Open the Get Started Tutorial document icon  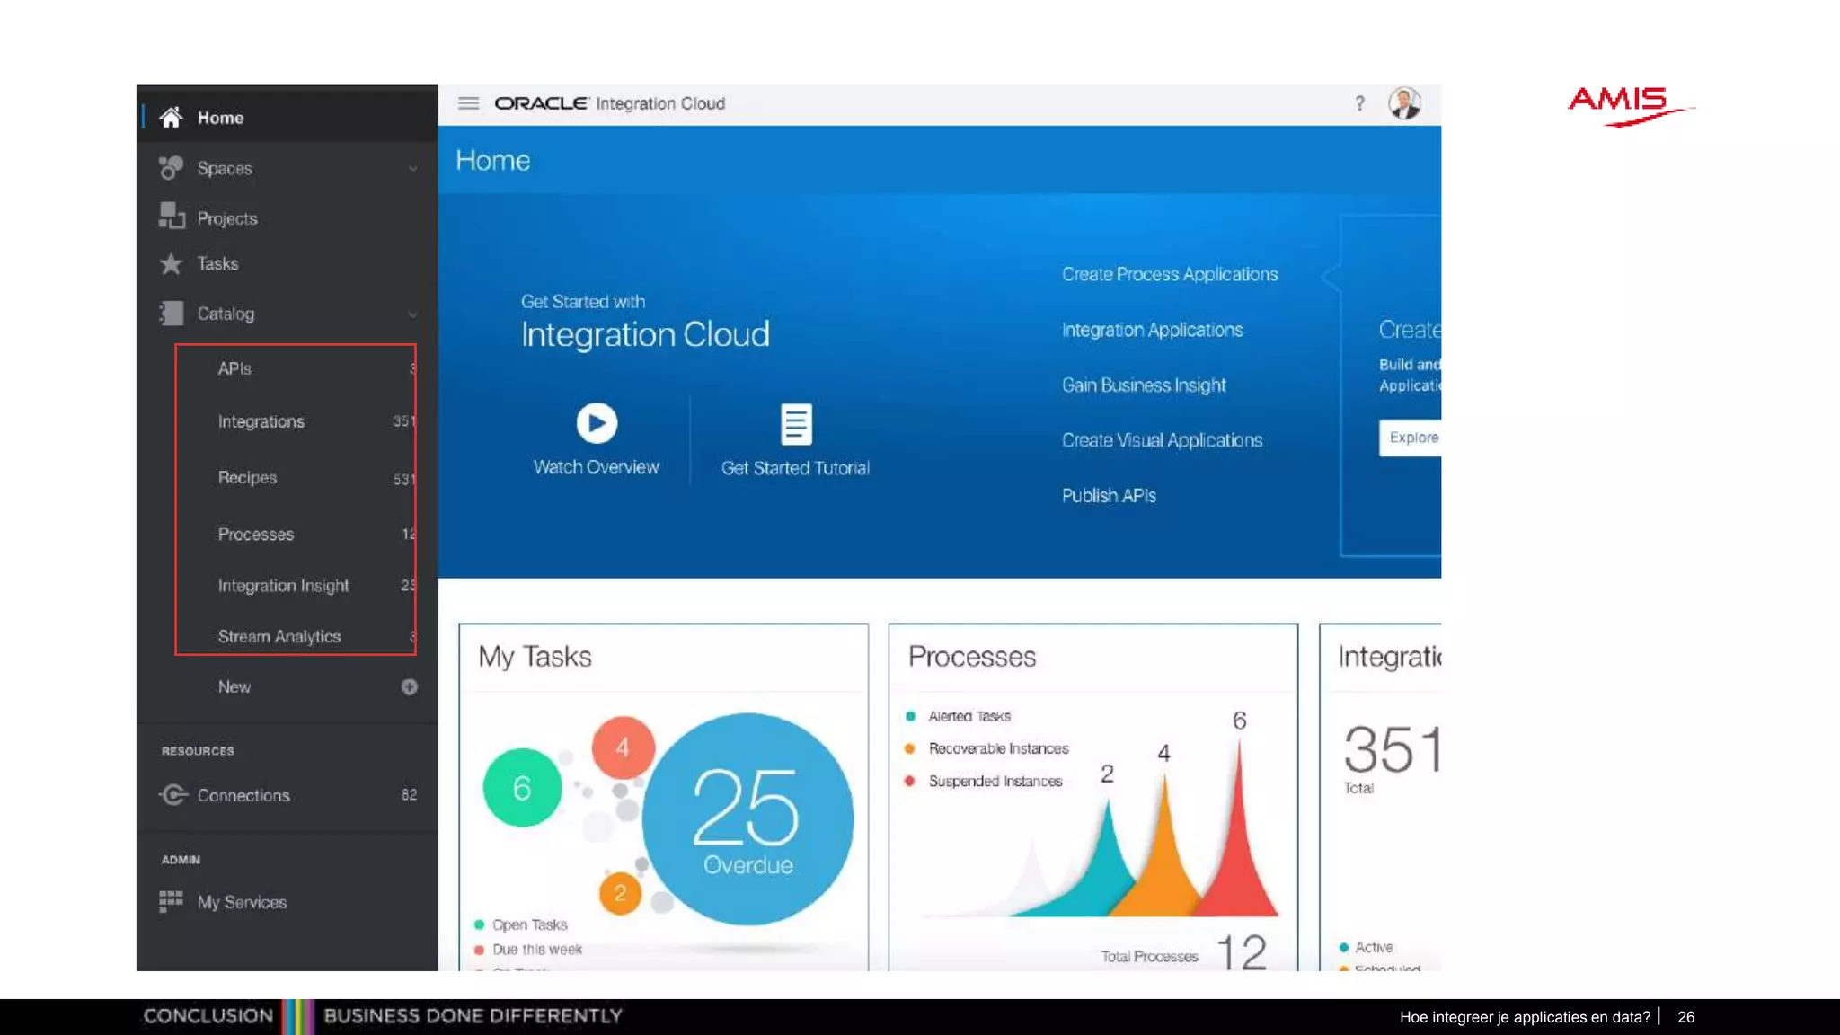click(x=796, y=424)
